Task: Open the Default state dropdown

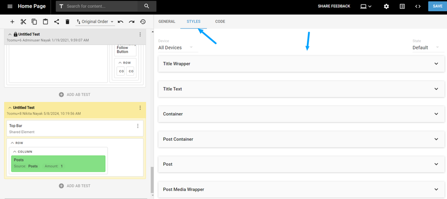Action: tap(426, 47)
